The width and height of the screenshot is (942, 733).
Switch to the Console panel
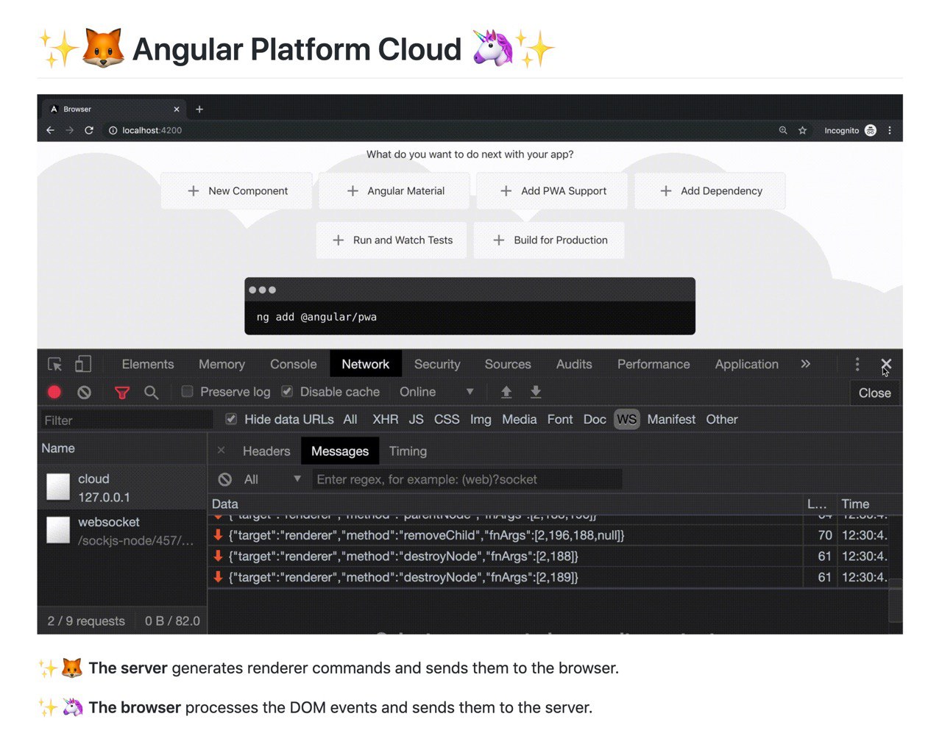293,364
